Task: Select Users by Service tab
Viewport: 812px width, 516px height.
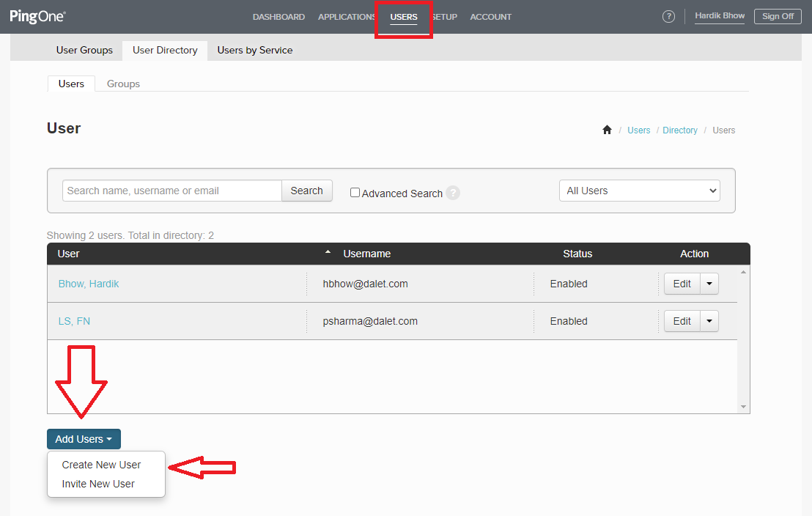Action: point(254,50)
